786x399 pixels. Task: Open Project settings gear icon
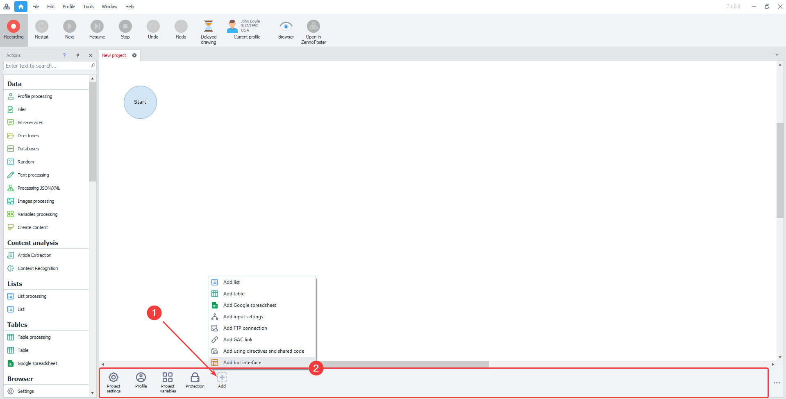pos(114,377)
